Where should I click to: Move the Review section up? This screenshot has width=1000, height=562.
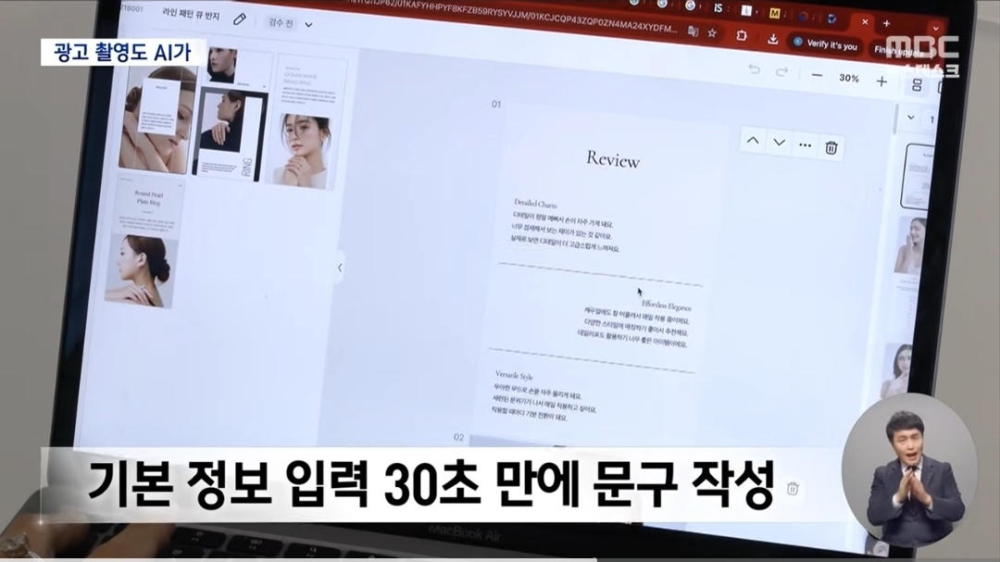pyautogui.click(x=753, y=142)
